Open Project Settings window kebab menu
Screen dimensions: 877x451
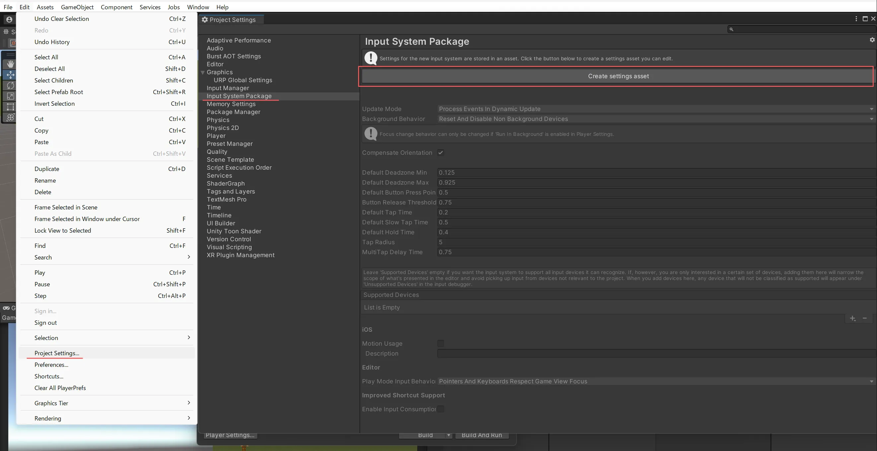click(x=856, y=19)
